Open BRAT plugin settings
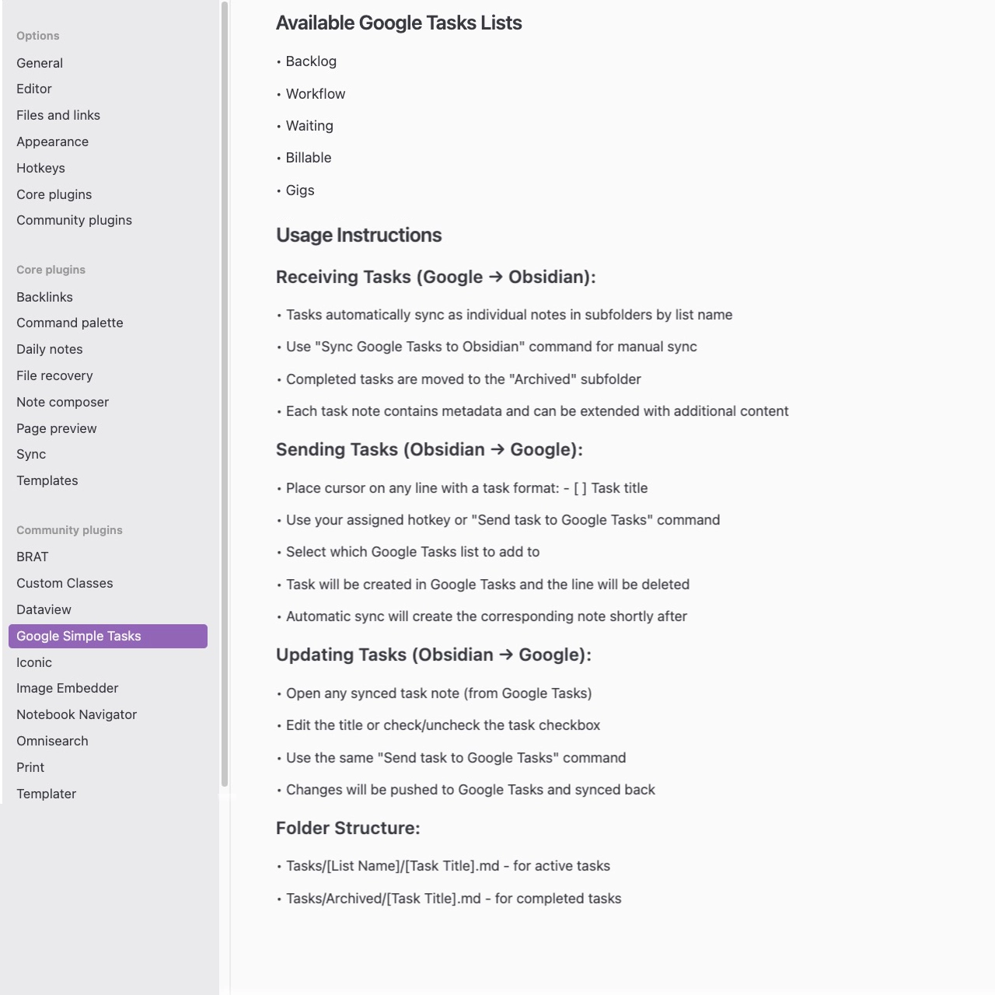995x995 pixels. coord(32,557)
